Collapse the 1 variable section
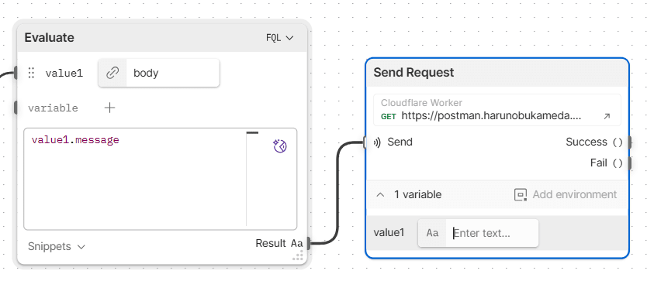 pos(380,194)
